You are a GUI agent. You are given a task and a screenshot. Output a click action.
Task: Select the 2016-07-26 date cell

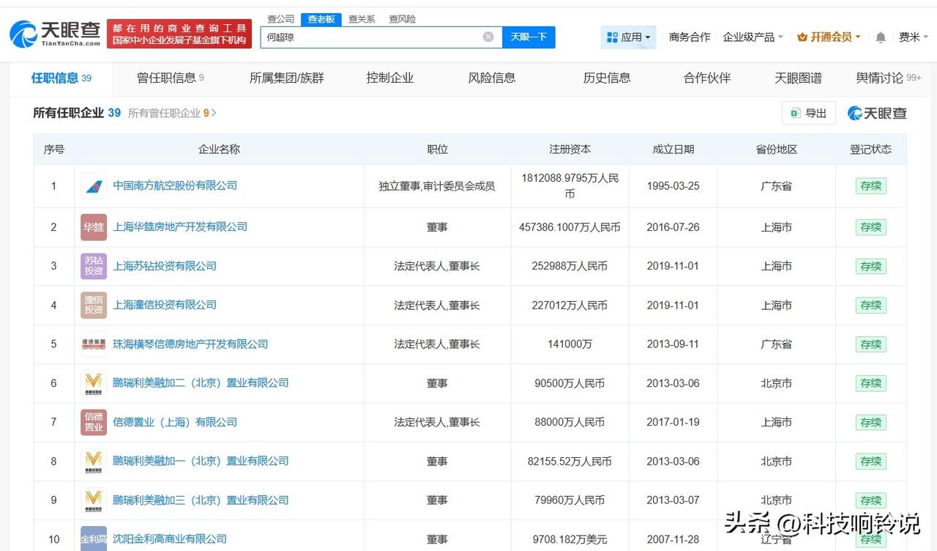pos(673,227)
